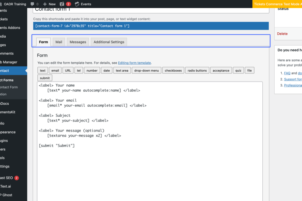Switch to the Form tab
Viewport: 302px width, 201px height.
[x=44, y=42]
